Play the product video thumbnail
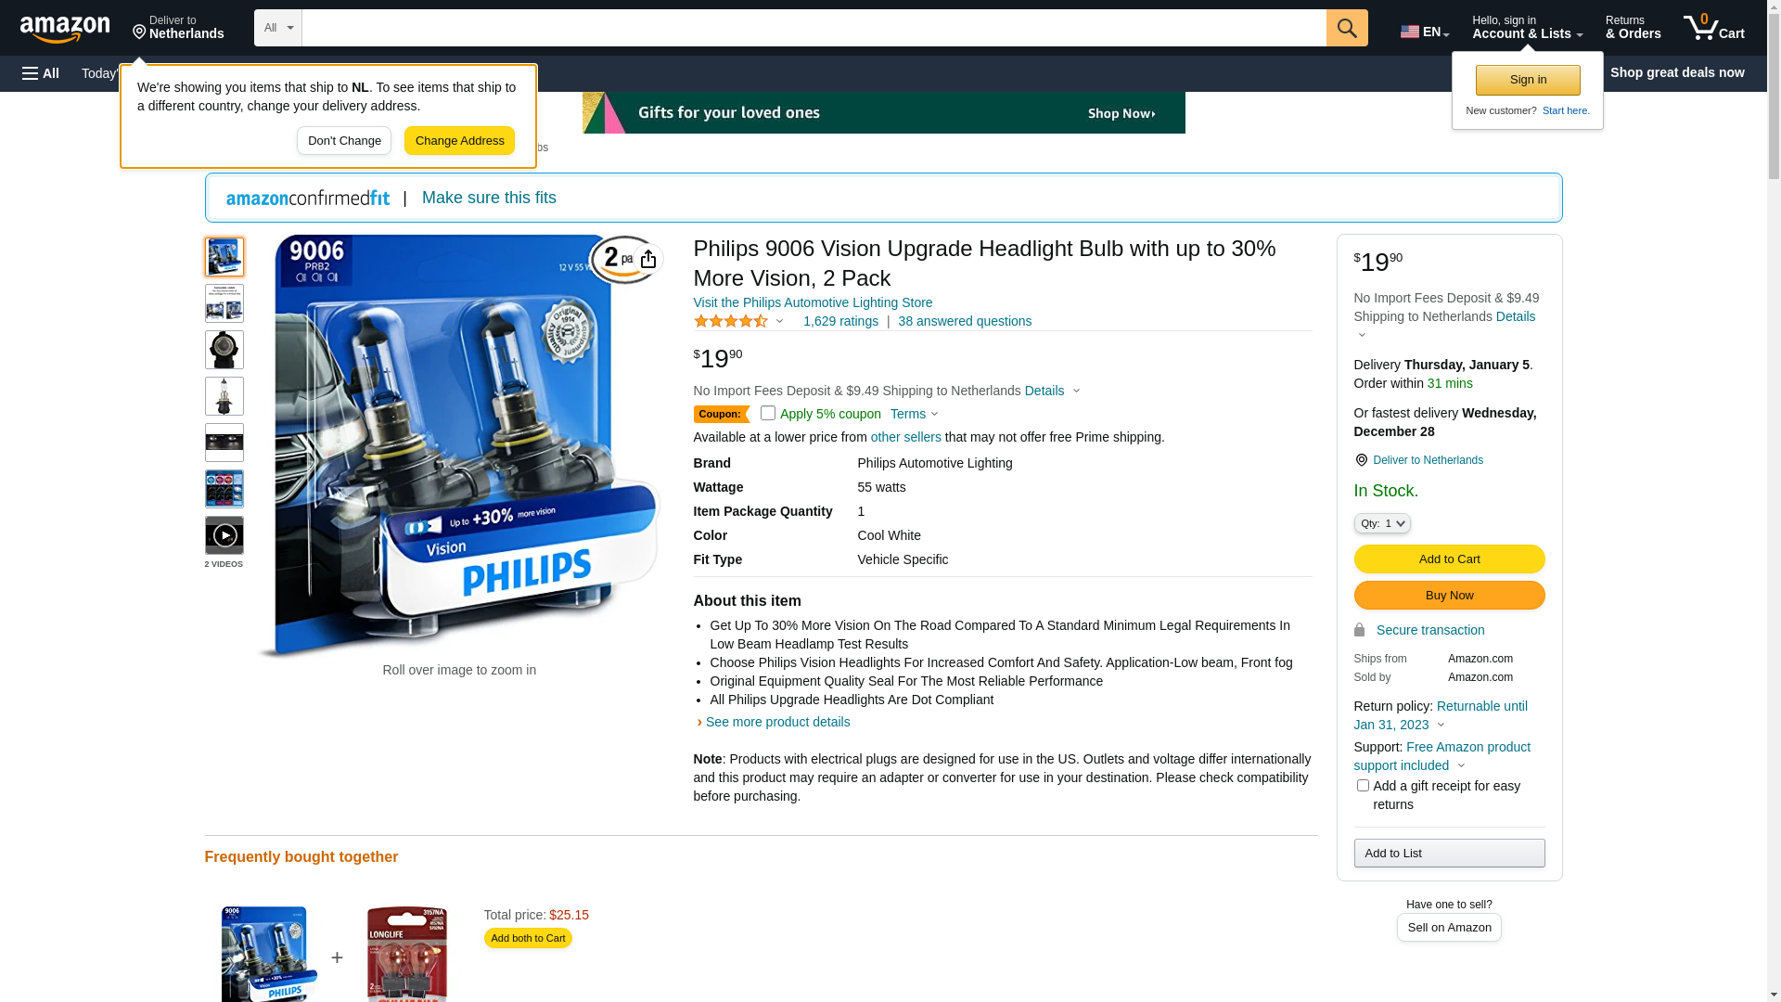The image size is (1781, 1002). click(x=224, y=535)
